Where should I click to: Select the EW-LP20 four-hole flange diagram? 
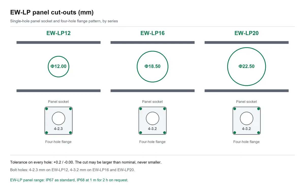click(x=247, y=121)
